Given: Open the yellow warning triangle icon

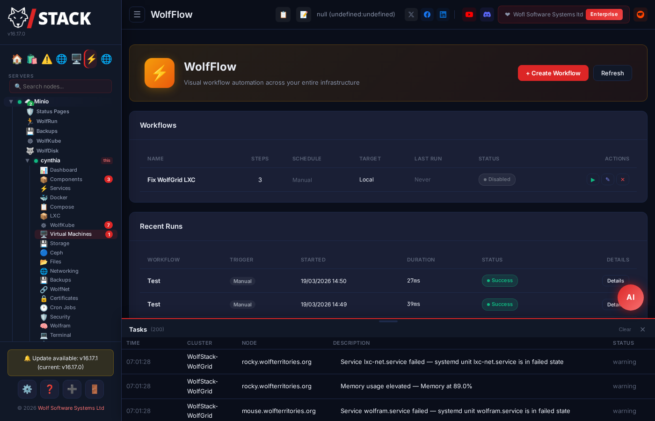Looking at the screenshot, I should (47, 59).
